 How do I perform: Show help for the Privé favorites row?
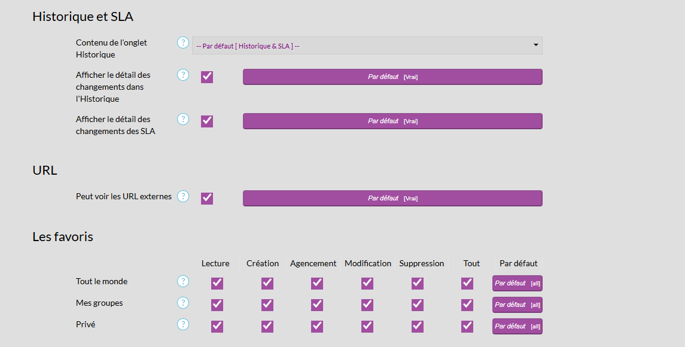point(183,324)
